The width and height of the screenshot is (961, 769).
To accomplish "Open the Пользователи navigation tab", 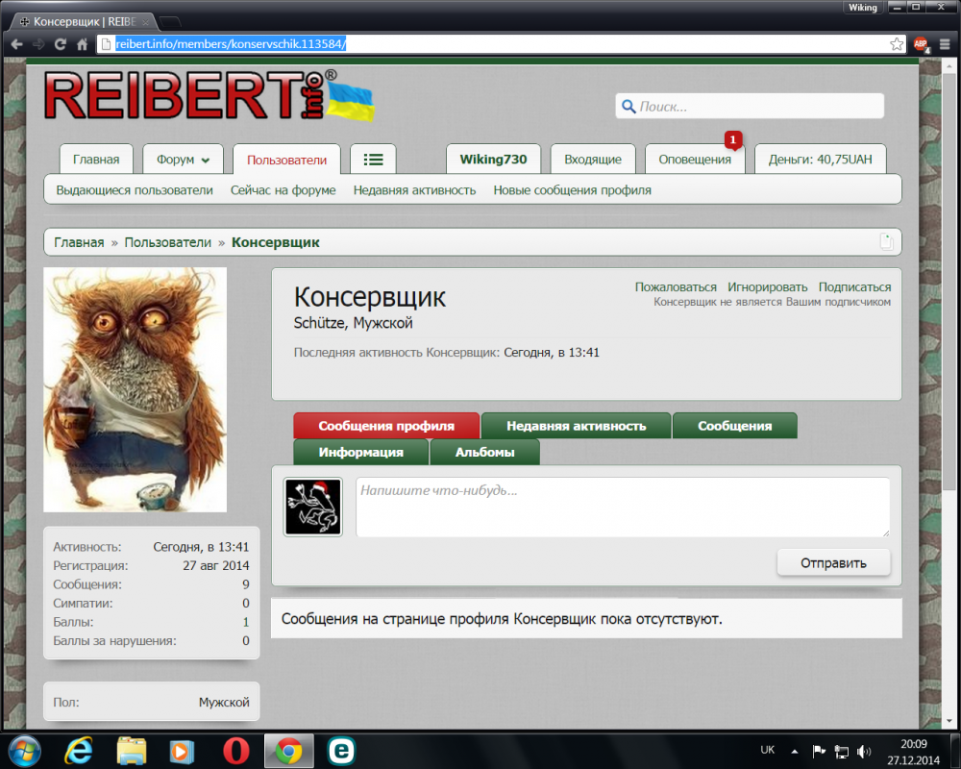I will [x=286, y=160].
